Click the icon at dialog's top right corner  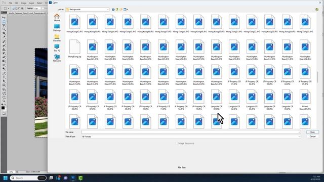pos(317,10)
